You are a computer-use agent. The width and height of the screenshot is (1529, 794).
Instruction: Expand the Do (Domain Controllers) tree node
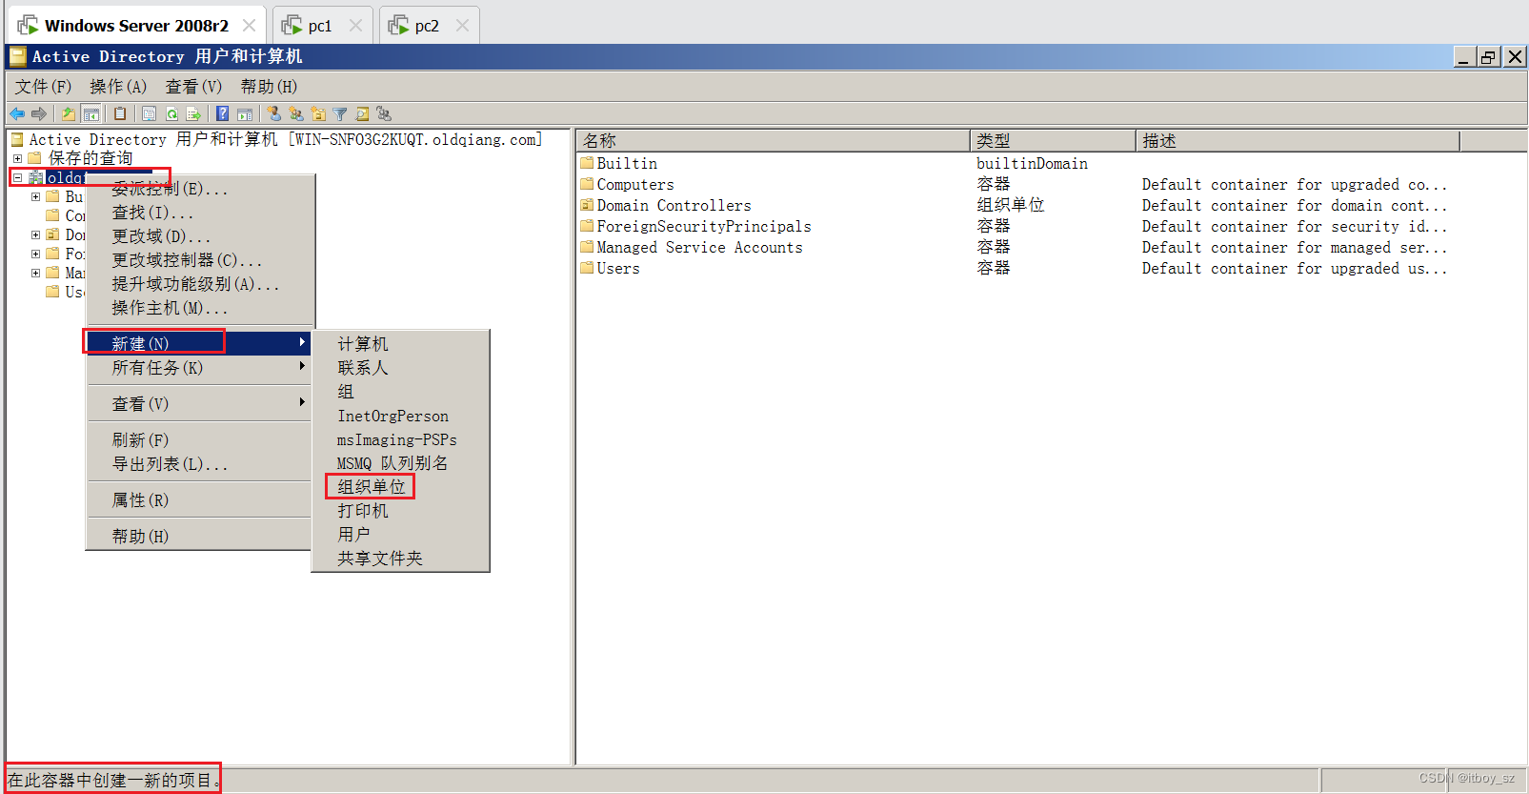coord(35,234)
